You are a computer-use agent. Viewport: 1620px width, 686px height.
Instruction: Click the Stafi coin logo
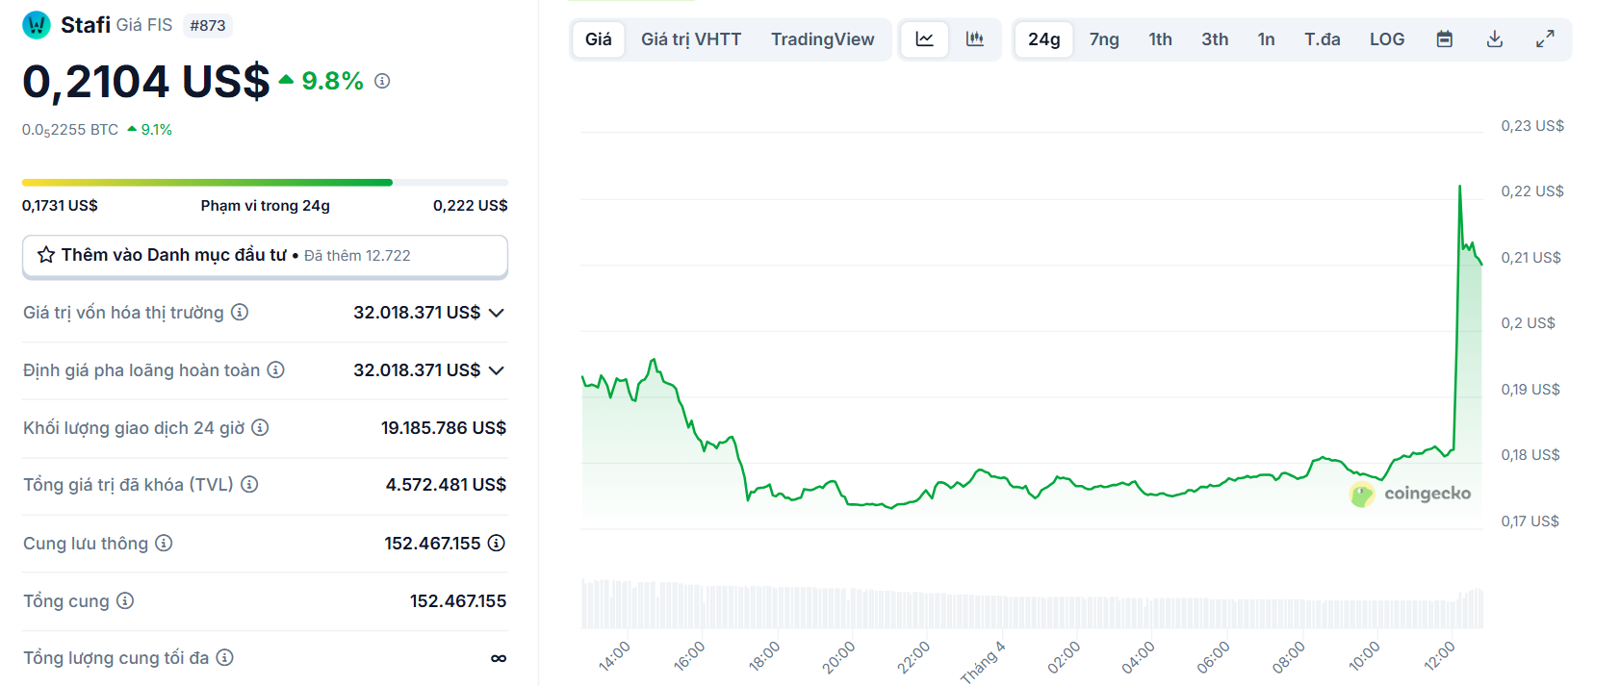(37, 25)
